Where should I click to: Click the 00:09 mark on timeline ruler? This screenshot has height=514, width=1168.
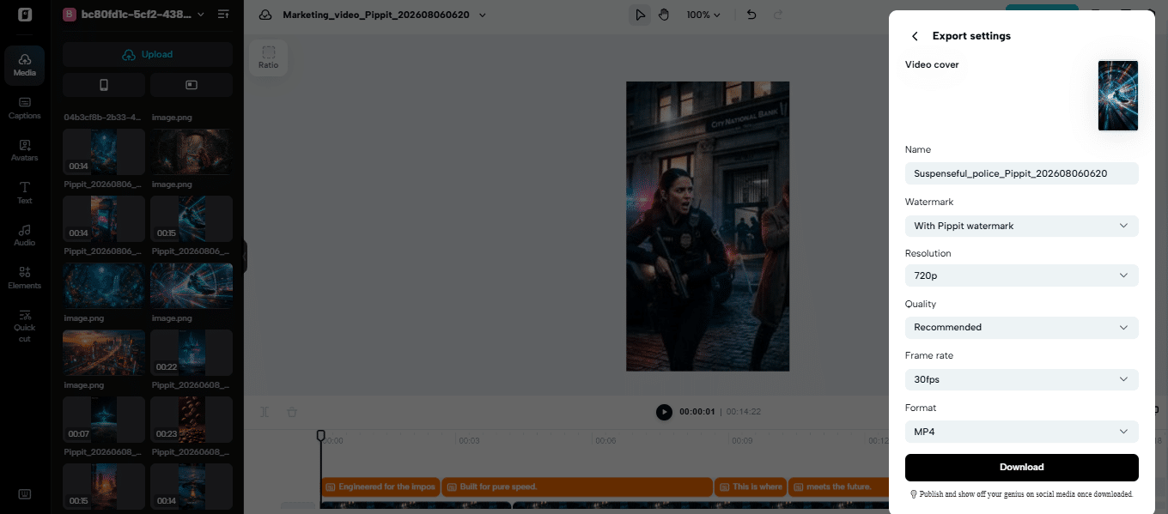pos(743,440)
